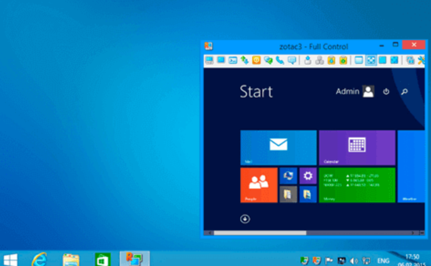Viewport: 431px width, 266px height.
Task: Show all apps with the down arrow circle
Action: click(x=245, y=219)
